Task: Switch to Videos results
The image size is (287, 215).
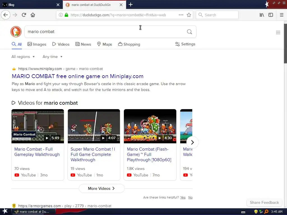Action: pyautogui.click(x=61, y=44)
